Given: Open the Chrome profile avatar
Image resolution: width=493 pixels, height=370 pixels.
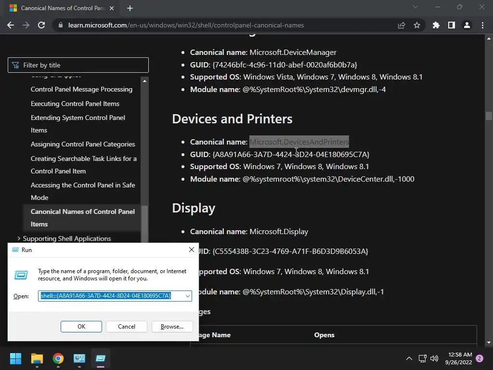Looking at the screenshot, I should click(467, 25).
